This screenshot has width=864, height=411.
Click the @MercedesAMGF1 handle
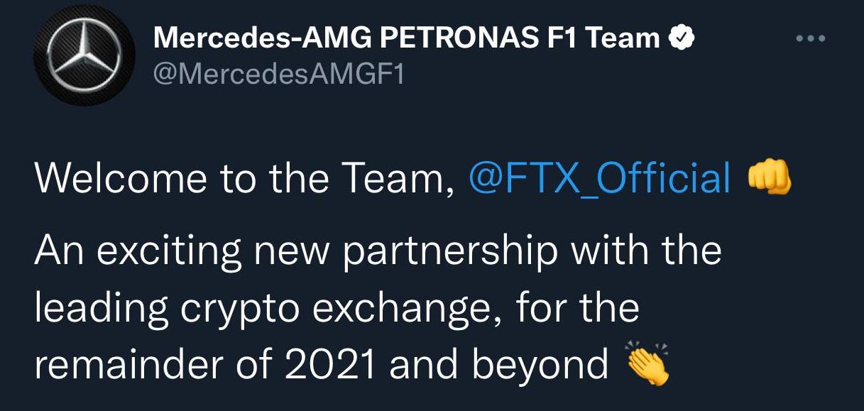click(278, 74)
